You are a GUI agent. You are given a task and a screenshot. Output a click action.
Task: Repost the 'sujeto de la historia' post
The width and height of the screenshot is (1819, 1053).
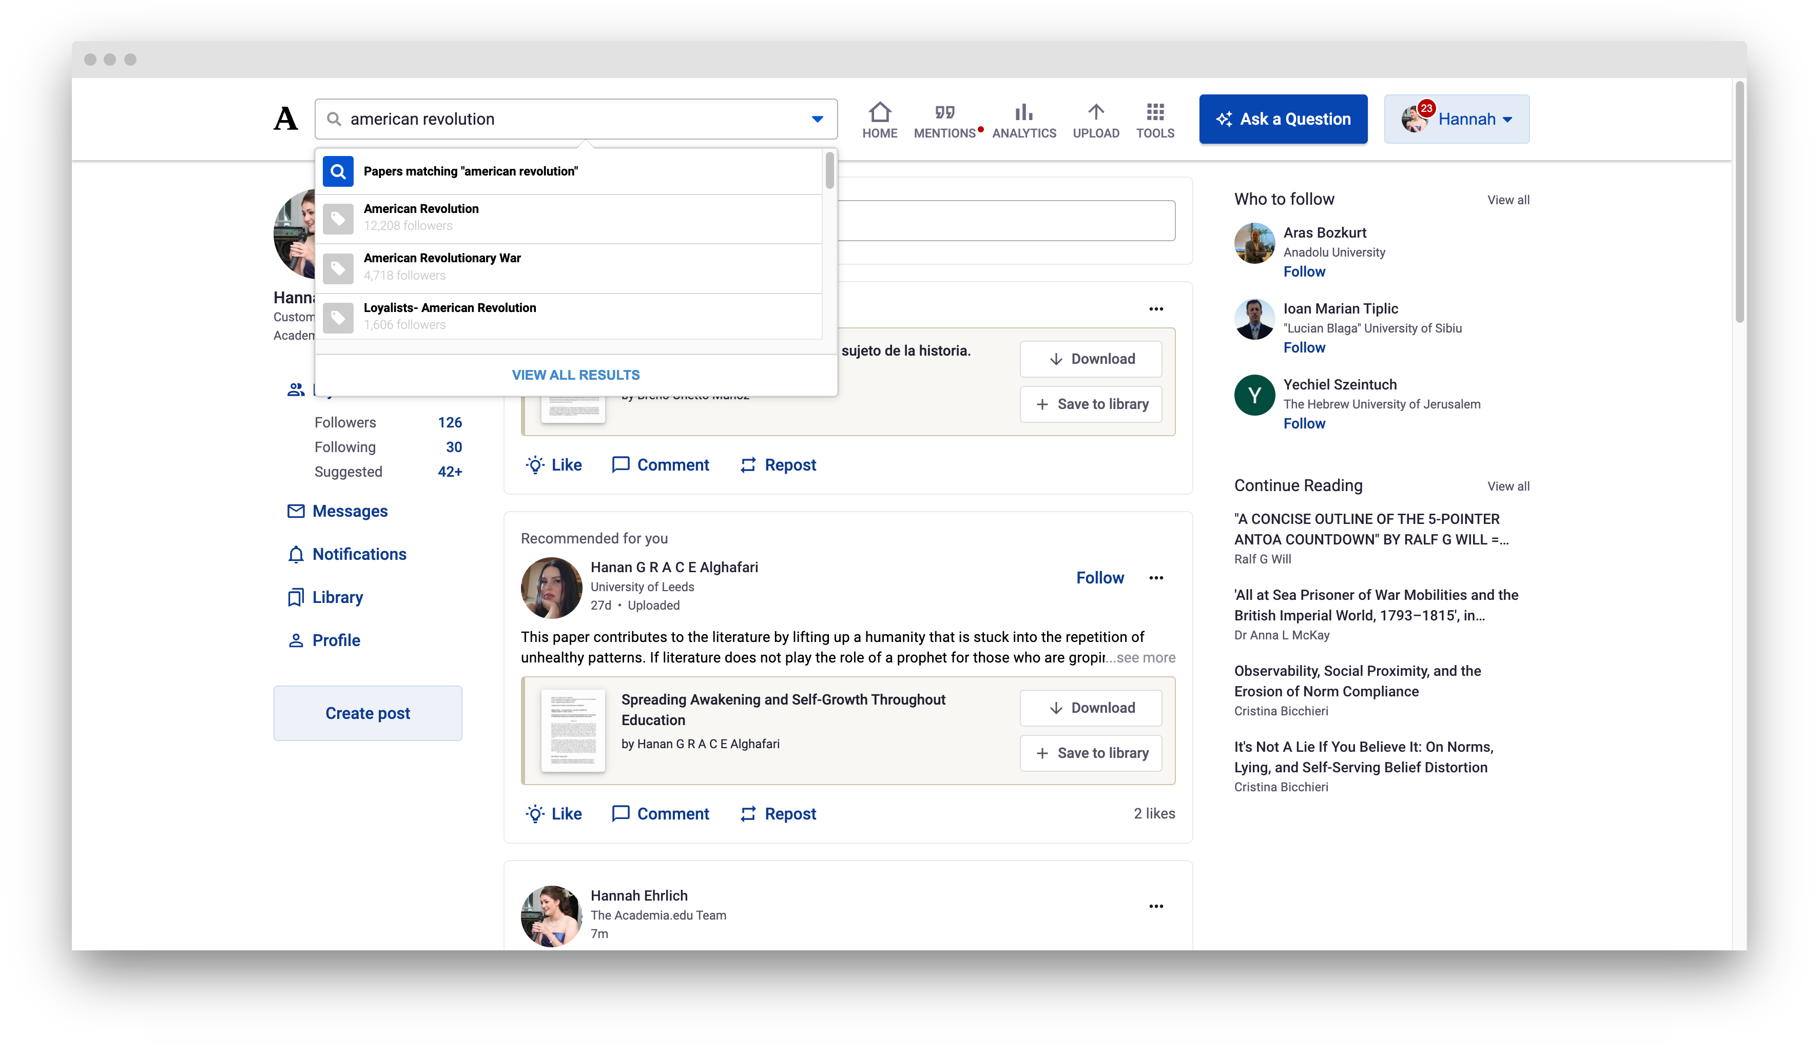pos(778,465)
